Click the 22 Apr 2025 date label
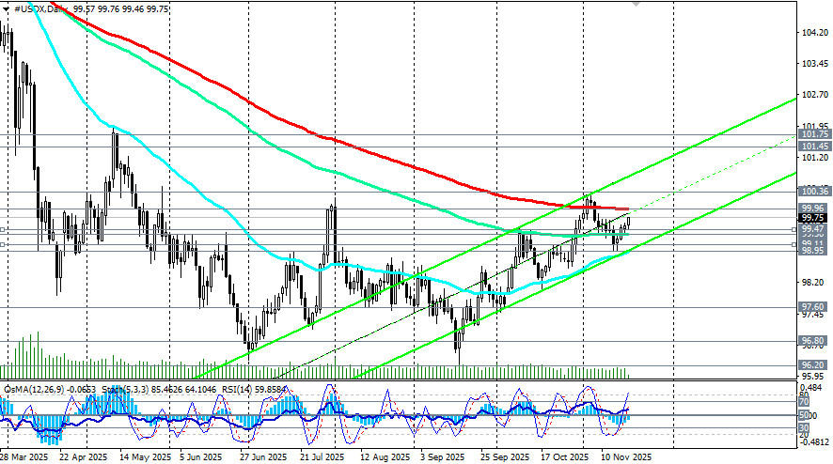 pyautogui.click(x=83, y=457)
